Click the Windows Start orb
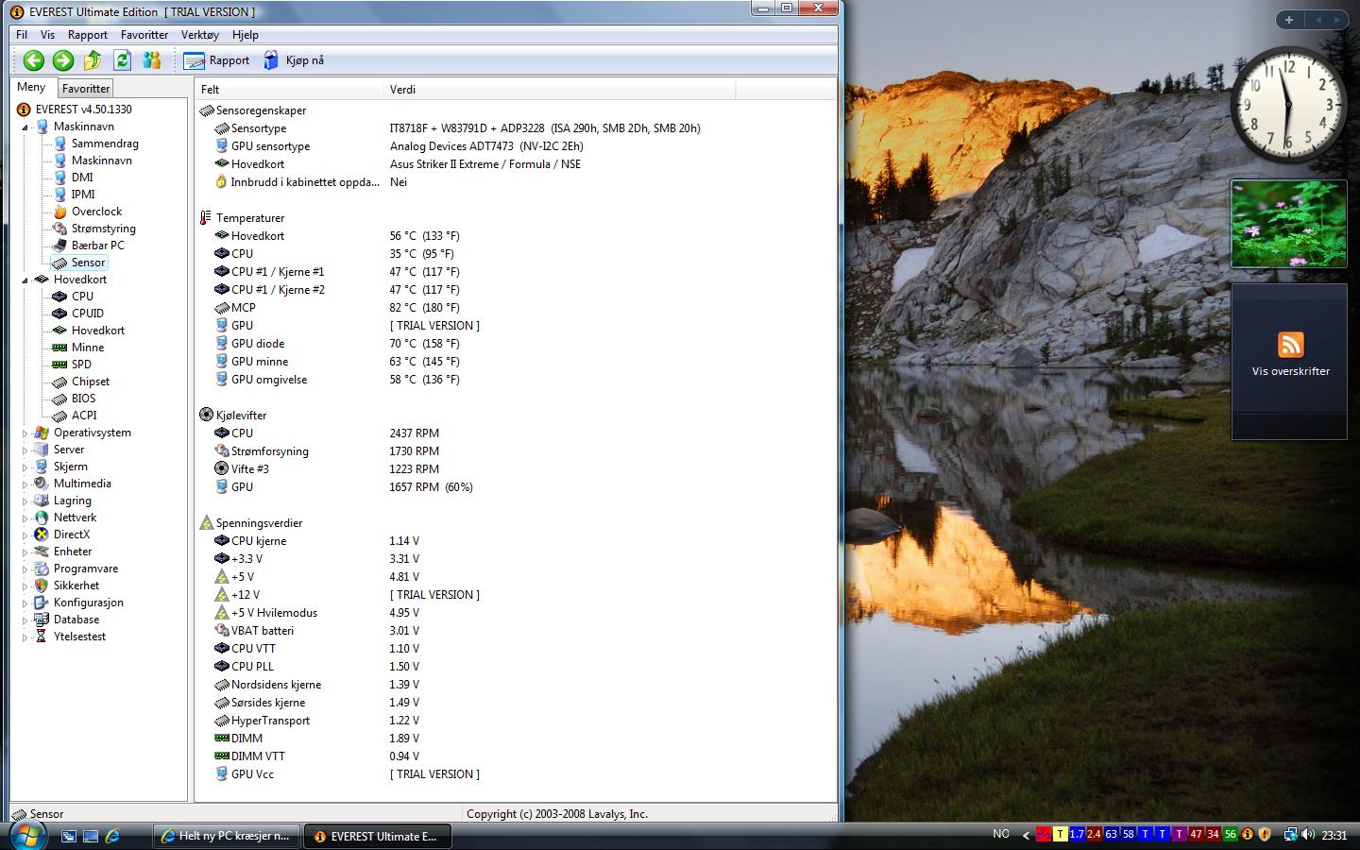 click(x=26, y=835)
